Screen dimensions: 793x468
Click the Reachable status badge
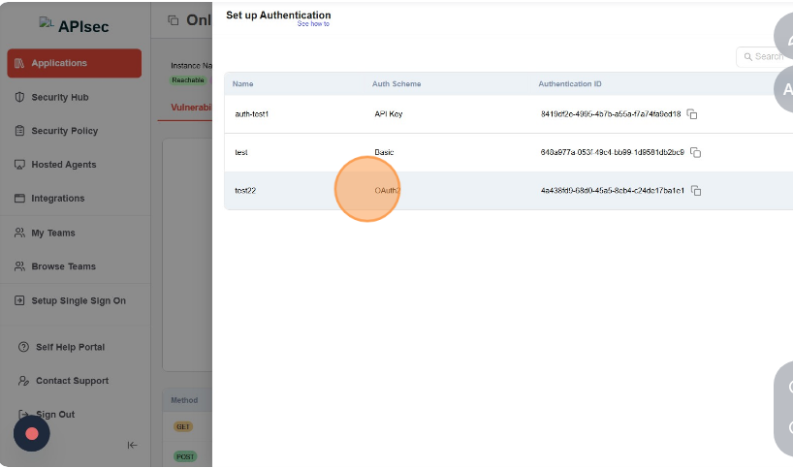tap(188, 79)
